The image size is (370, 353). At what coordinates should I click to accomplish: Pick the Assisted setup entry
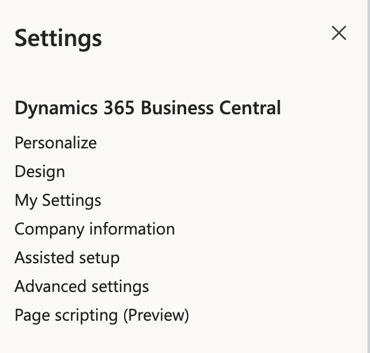pyautogui.click(x=67, y=258)
